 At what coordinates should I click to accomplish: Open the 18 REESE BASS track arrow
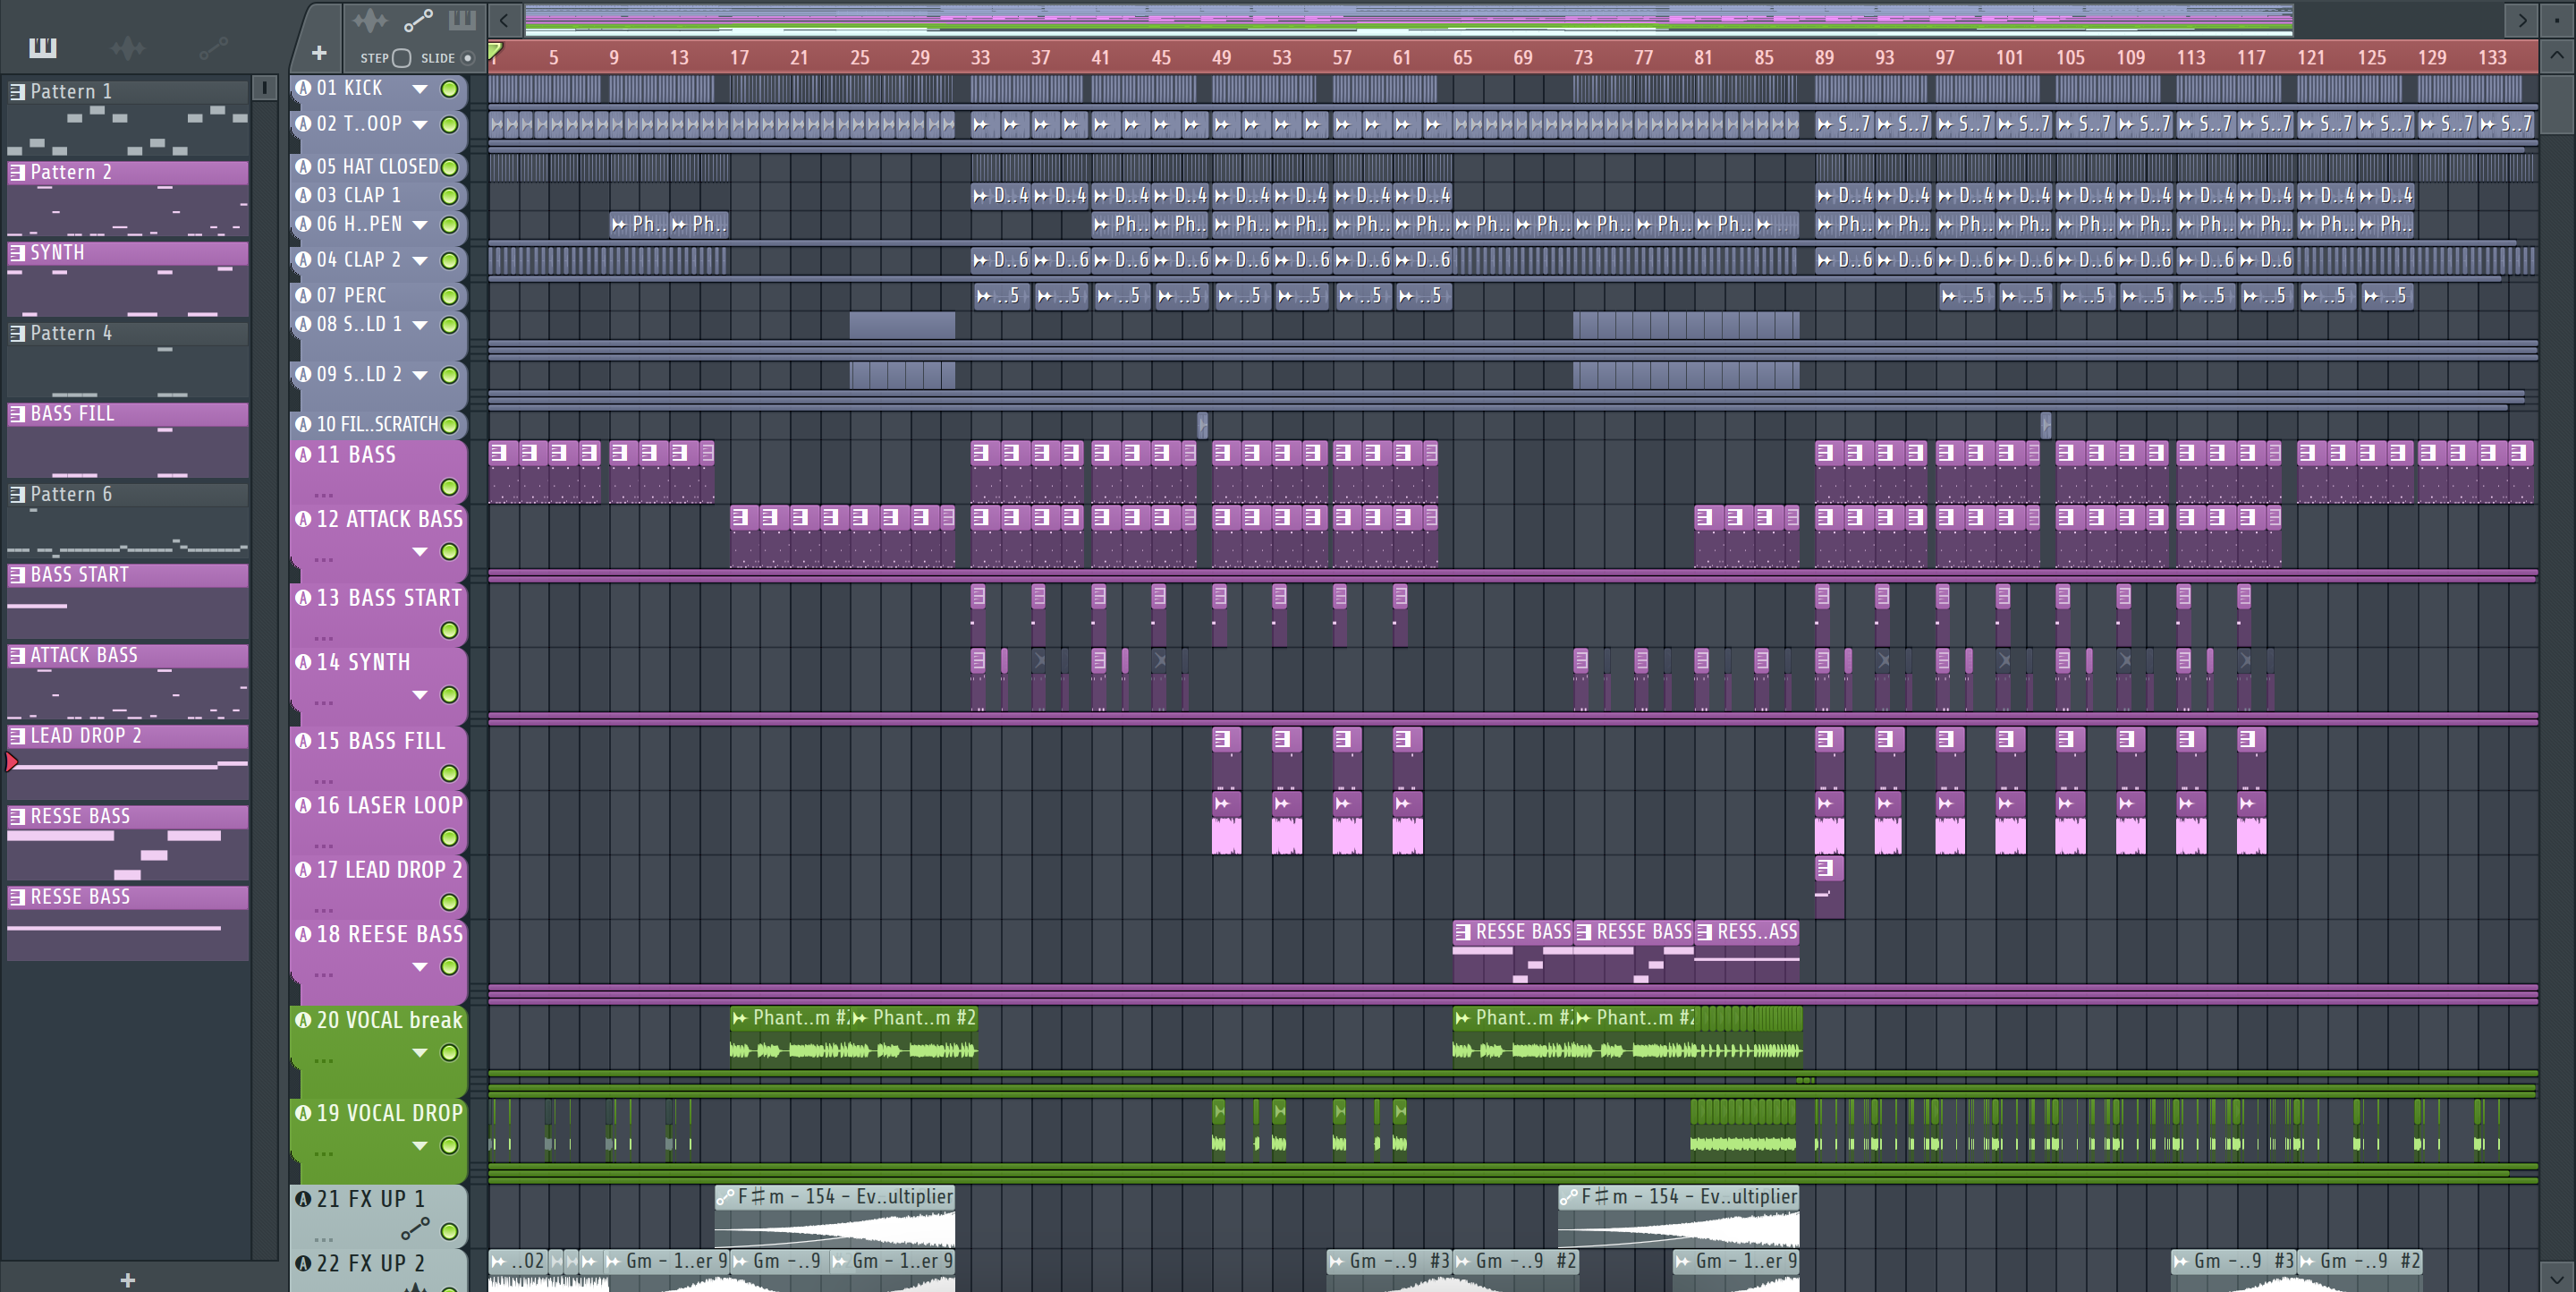(x=420, y=967)
